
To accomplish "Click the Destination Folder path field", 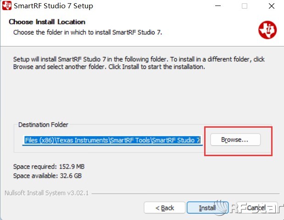I will 112,140.
